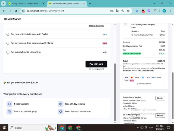Open the tab search dropdown arrow

3,4
